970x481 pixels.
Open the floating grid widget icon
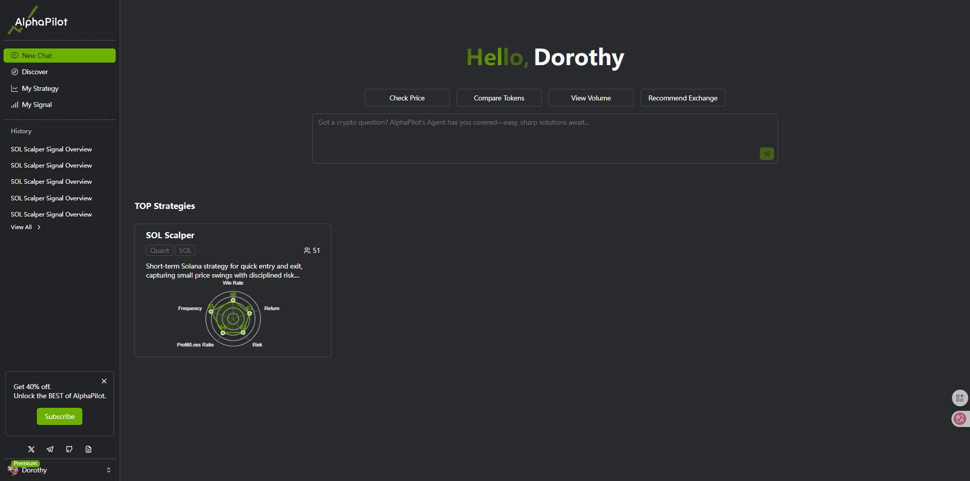click(960, 398)
